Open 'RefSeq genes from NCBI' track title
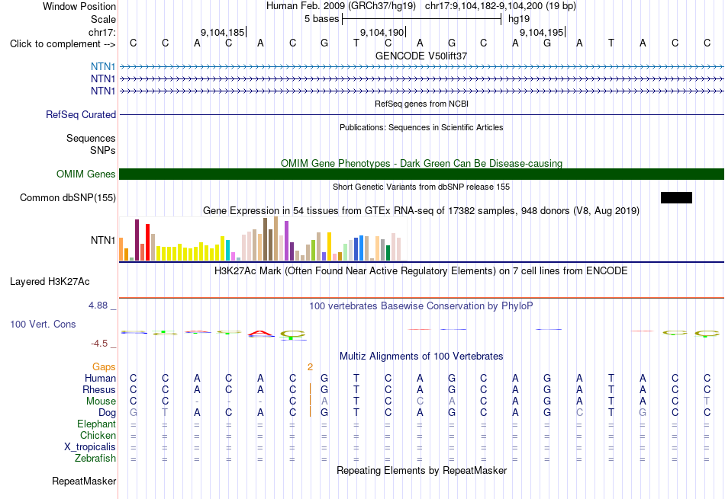Screen dimensions: 725x499 click(422, 104)
